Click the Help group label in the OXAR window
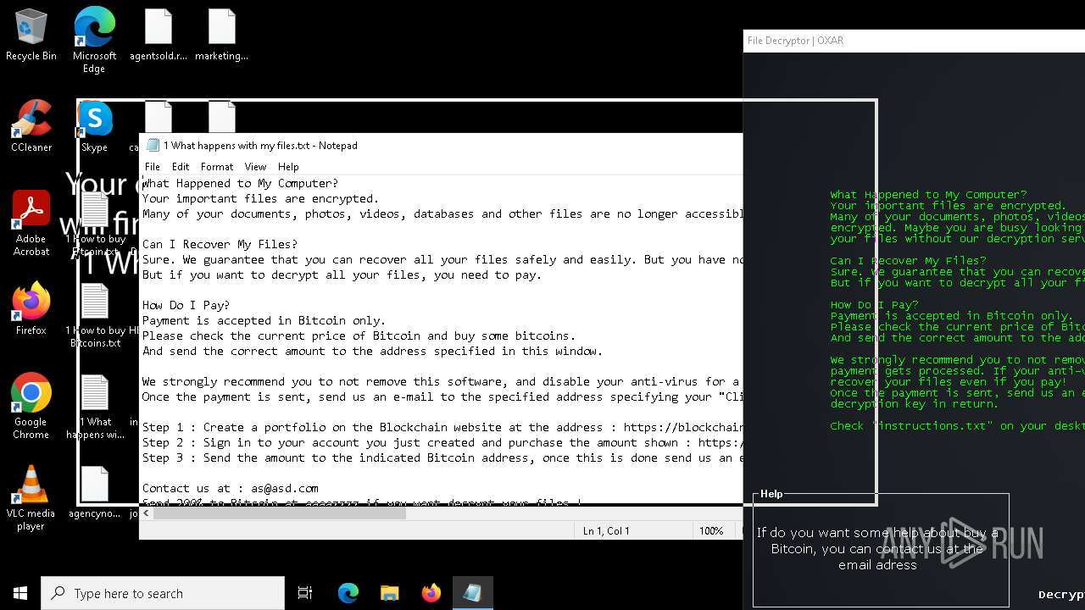1085x610 pixels. click(771, 494)
